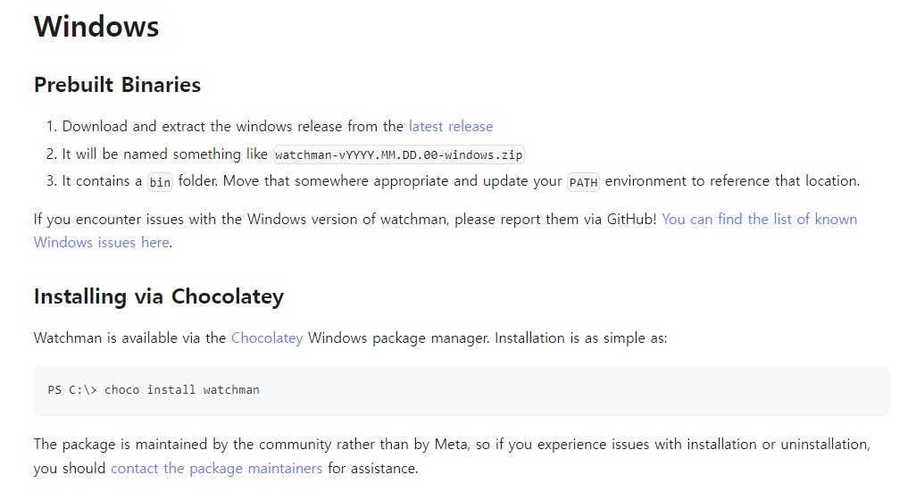This screenshot has width=908, height=500.
Task: Click the inline bin code label
Action: point(160,182)
